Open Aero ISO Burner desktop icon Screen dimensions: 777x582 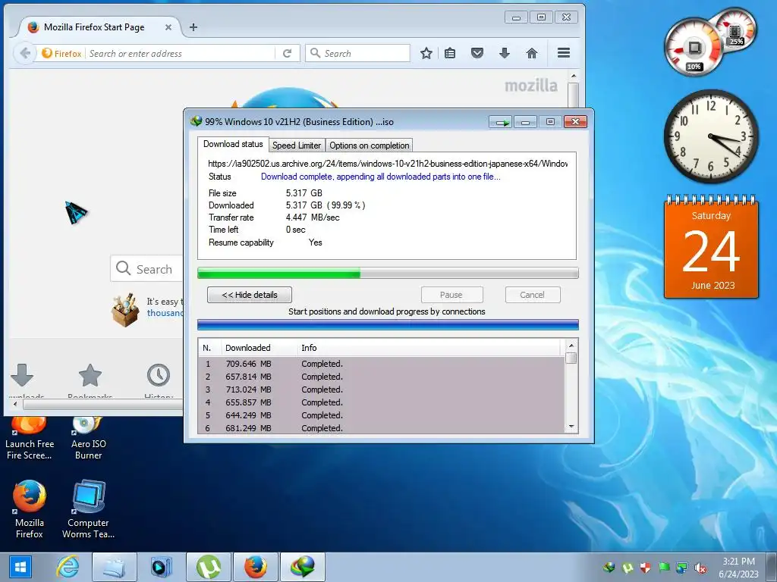[x=88, y=439]
